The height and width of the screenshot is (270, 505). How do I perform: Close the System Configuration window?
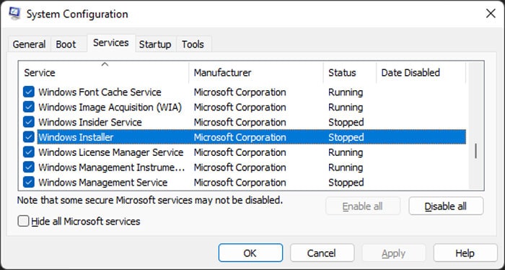click(491, 14)
